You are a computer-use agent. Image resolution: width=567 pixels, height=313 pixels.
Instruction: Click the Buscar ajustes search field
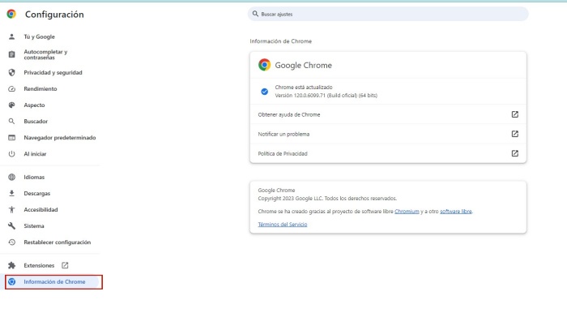click(x=388, y=14)
